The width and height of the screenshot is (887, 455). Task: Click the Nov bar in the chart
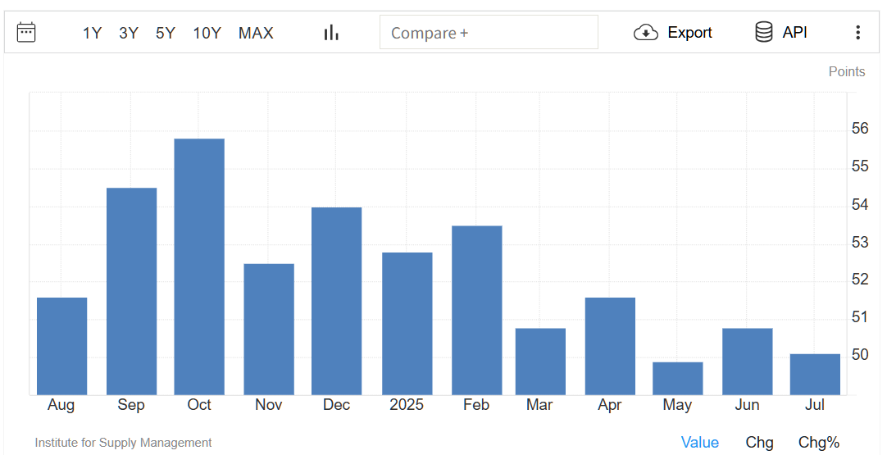(269, 330)
